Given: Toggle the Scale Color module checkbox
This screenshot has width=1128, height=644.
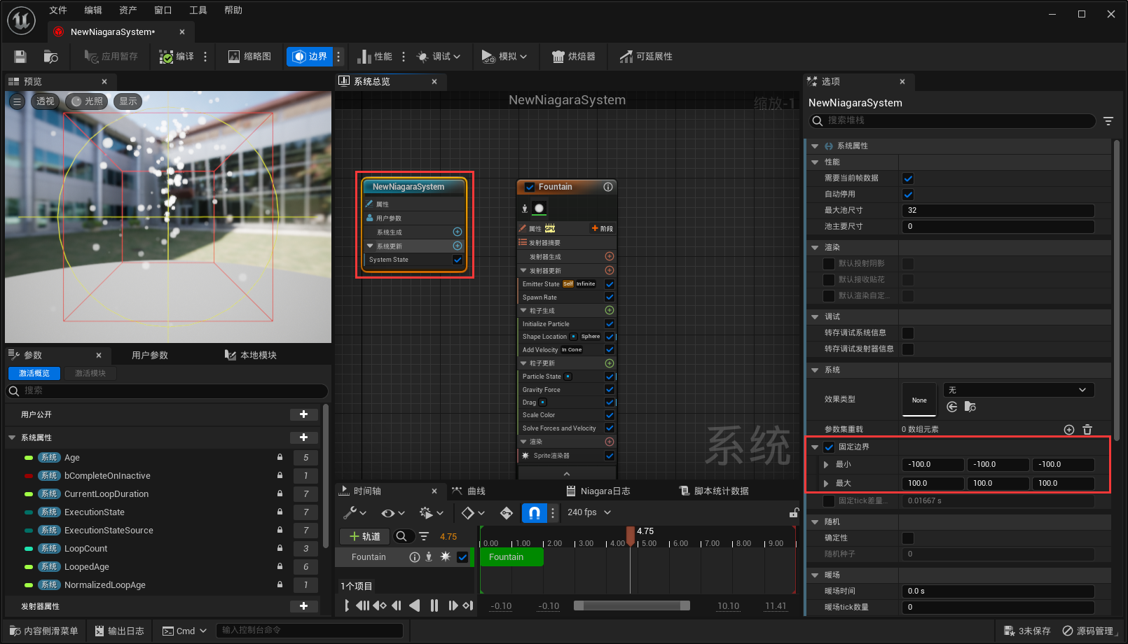Looking at the screenshot, I should (x=610, y=415).
